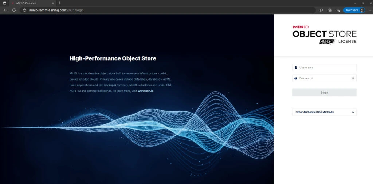Minimize the browser window
The image size is (373, 184).
coord(355,3)
